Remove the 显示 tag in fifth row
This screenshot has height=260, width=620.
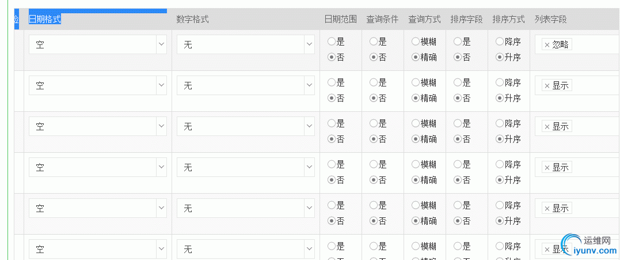pos(547,209)
